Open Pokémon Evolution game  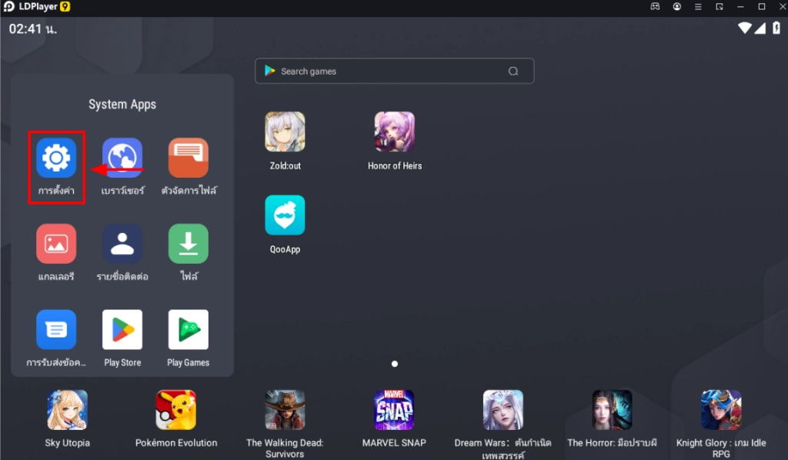[x=176, y=410]
